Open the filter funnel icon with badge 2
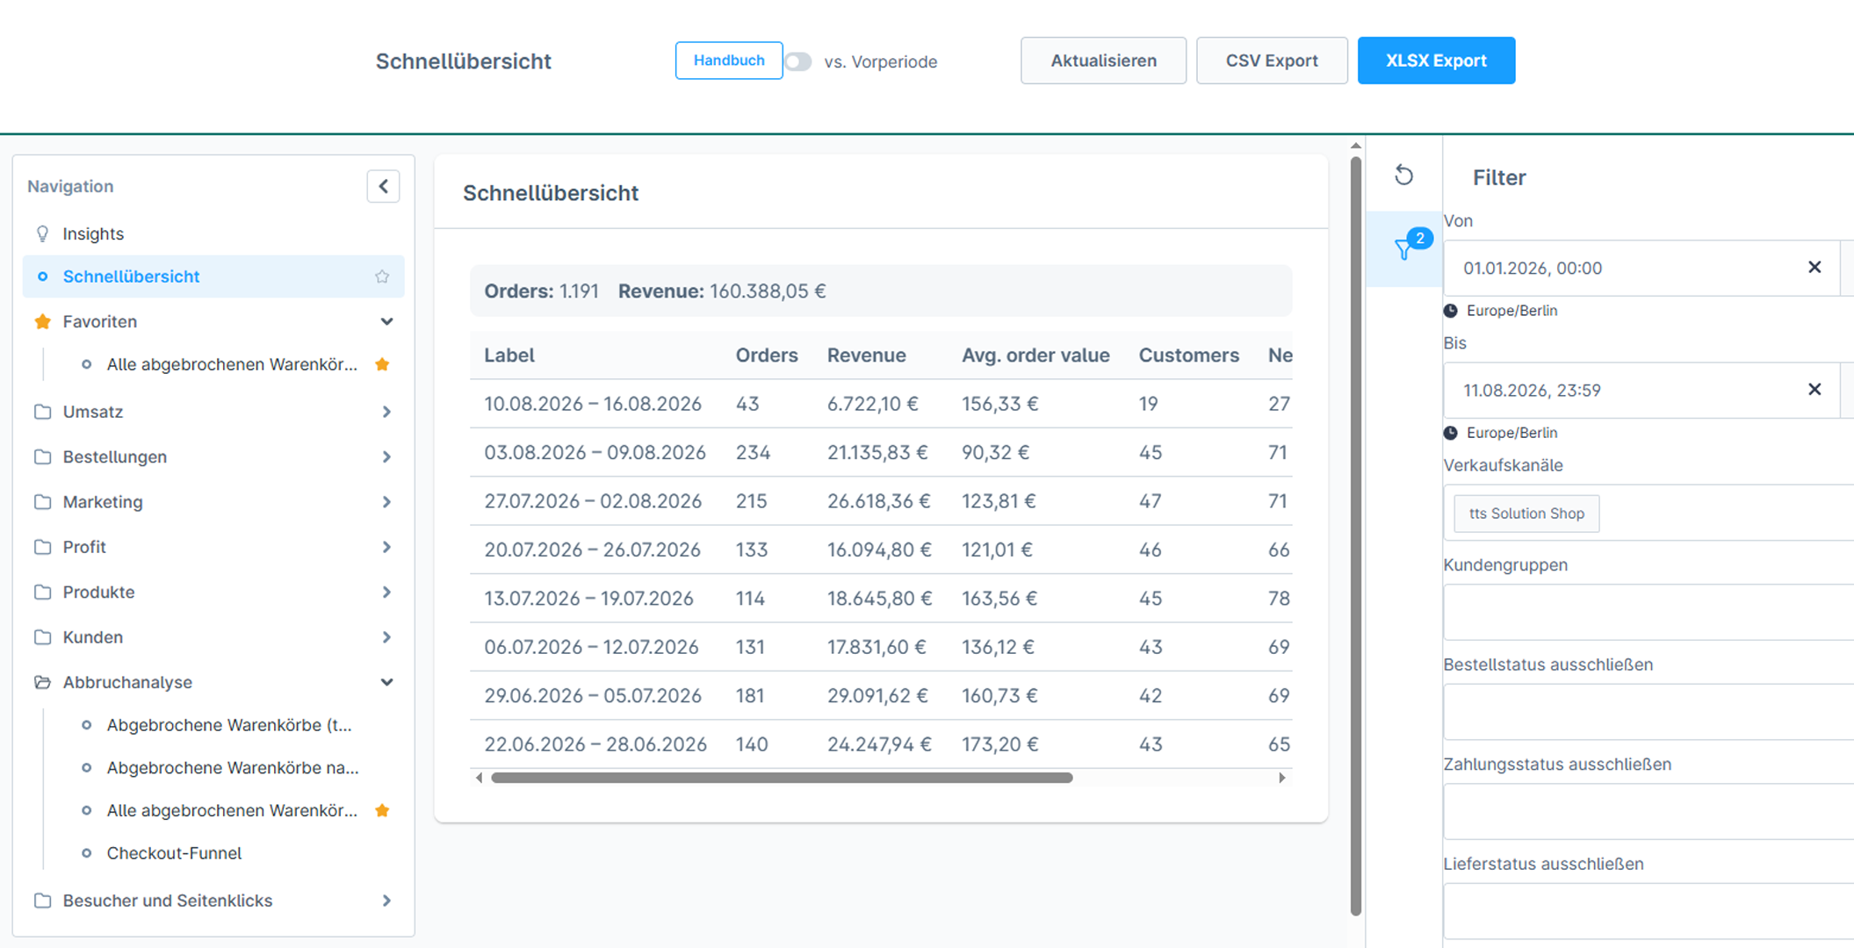The width and height of the screenshot is (1854, 948). [x=1404, y=248]
